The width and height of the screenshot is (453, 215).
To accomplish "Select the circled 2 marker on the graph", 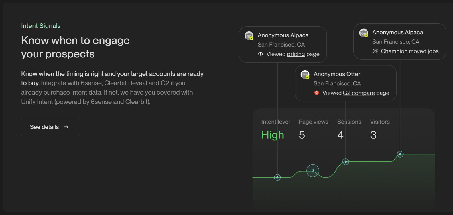I will [313, 171].
